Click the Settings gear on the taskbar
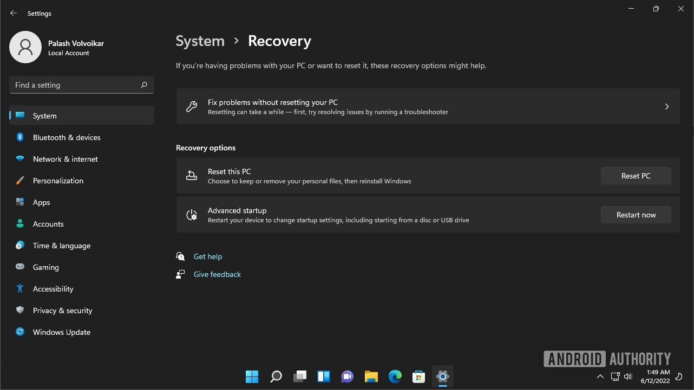694x390 pixels. 442,376
